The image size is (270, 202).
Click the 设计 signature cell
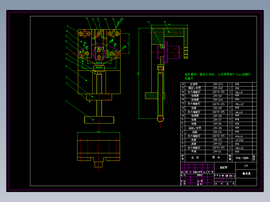click(x=183, y=175)
